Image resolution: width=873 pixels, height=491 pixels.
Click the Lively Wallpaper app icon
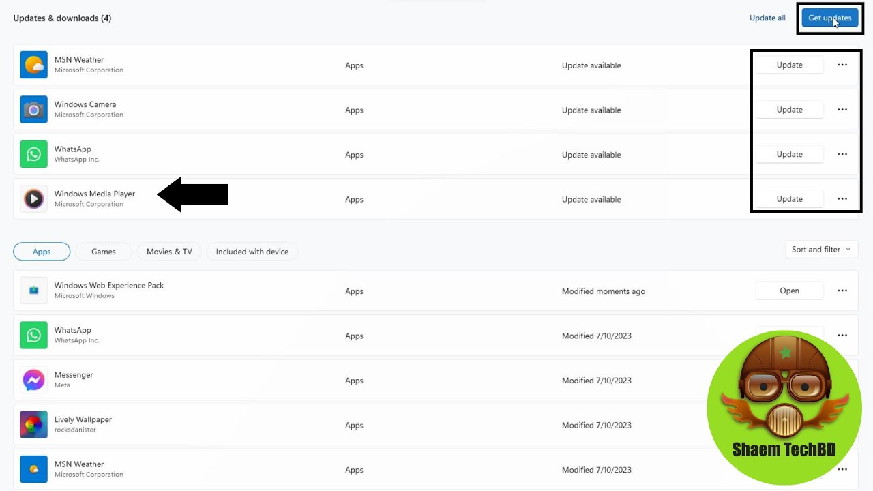click(x=33, y=425)
